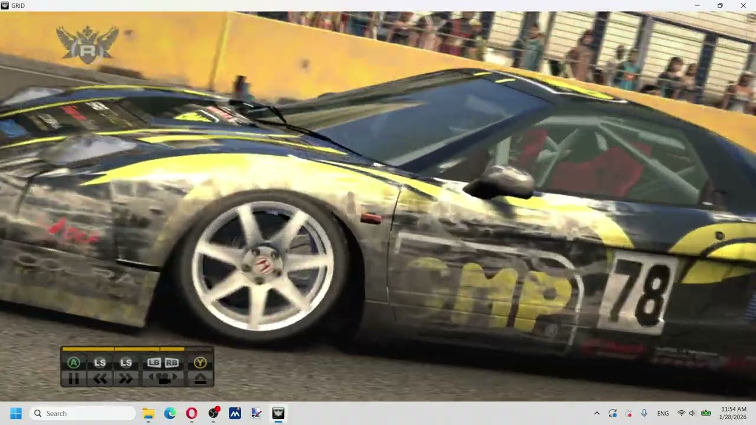Click the microphone tray icon

click(644, 413)
